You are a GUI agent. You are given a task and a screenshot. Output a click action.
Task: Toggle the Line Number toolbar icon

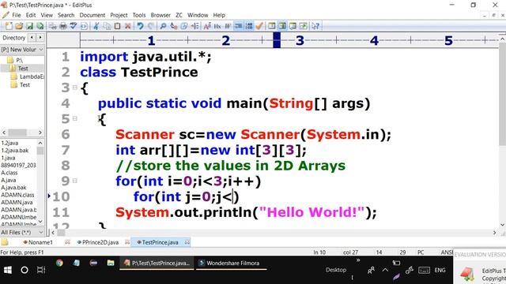(249, 26)
